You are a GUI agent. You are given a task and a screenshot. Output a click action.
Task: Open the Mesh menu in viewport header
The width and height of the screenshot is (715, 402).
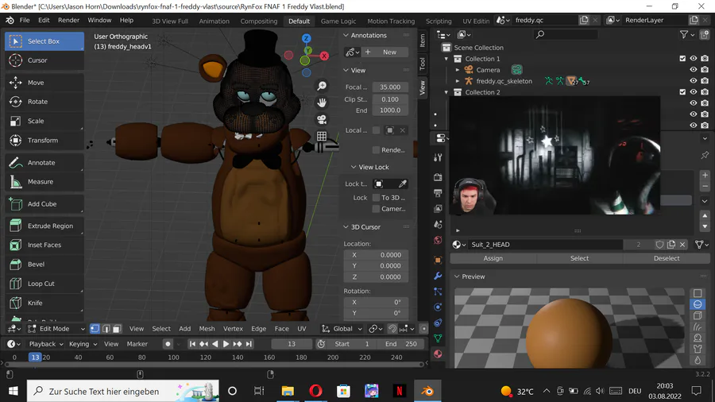pyautogui.click(x=207, y=329)
